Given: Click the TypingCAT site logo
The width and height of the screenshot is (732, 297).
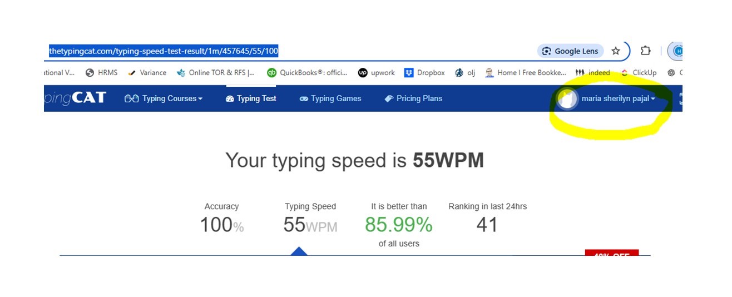Looking at the screenshot, I should pos(75,98).
